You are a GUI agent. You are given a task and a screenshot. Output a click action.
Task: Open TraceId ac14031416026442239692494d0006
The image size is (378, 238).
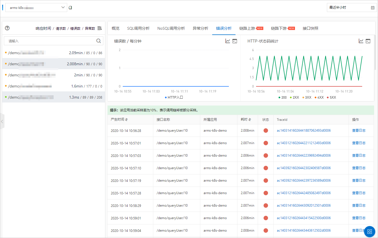coord(304,156)
